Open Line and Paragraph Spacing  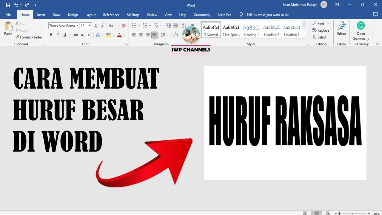163,35
